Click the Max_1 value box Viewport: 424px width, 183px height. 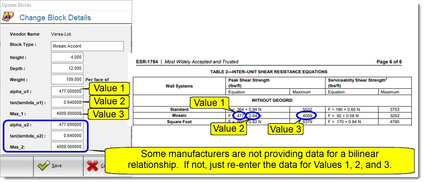[67, 114]
